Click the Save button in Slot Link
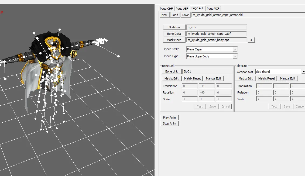This screenshot has width=305, height=176. click(287, 106)
